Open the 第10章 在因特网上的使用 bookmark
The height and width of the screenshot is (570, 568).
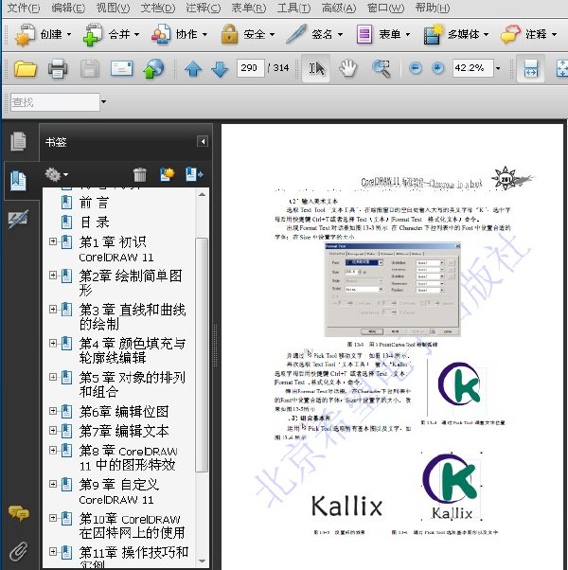132,525
